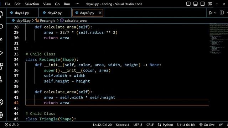Open the Accounts menu icon
The height and width of the screenshot is (128, 228).
[1, 102]
